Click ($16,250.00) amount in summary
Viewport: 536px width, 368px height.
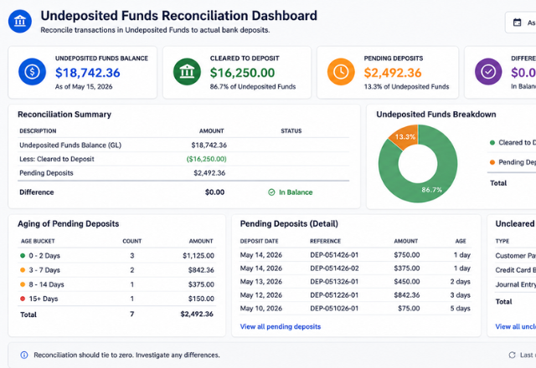tap(207, 159)
